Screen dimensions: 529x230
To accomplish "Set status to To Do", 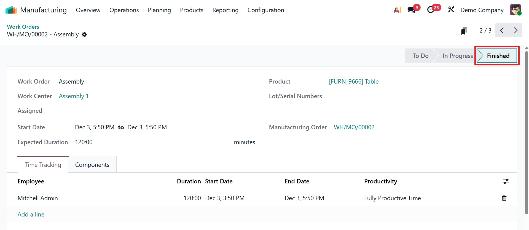I will coord(420,56).
